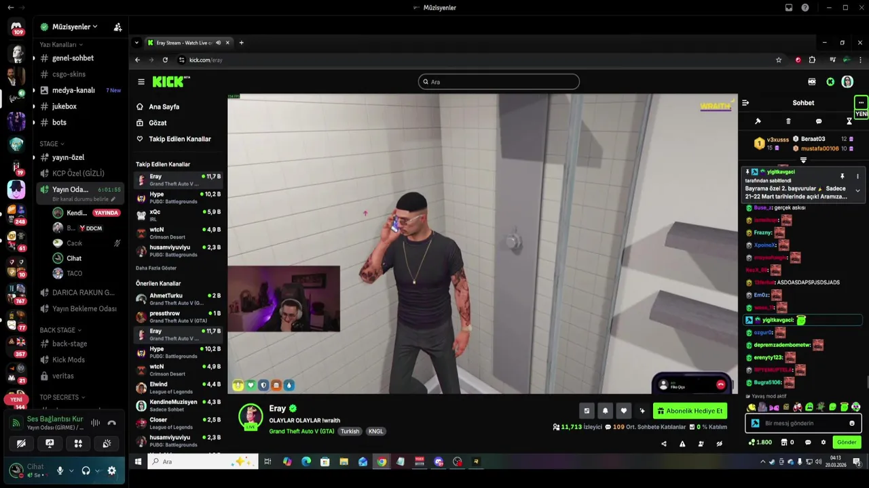
Task: Send the chat message with Gönder
Action: [847, 443]
